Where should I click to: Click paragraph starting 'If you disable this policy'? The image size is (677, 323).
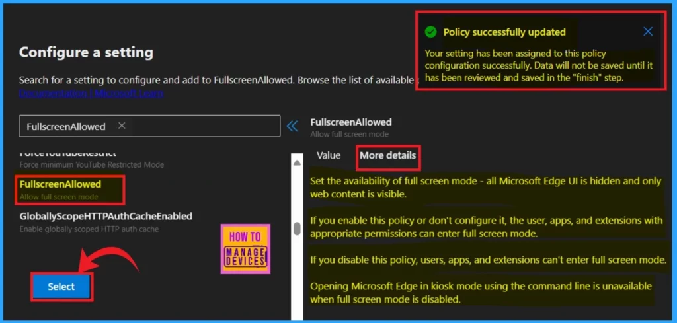pos(489,260)
